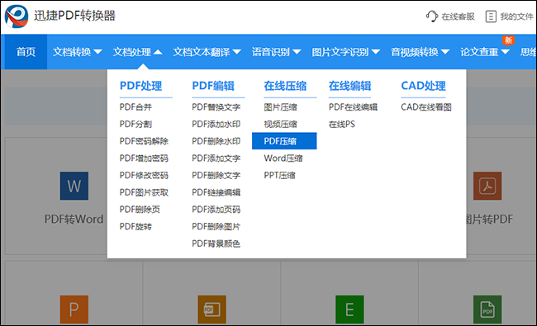Choose PDF合并 from the menu

coord(135,107)
